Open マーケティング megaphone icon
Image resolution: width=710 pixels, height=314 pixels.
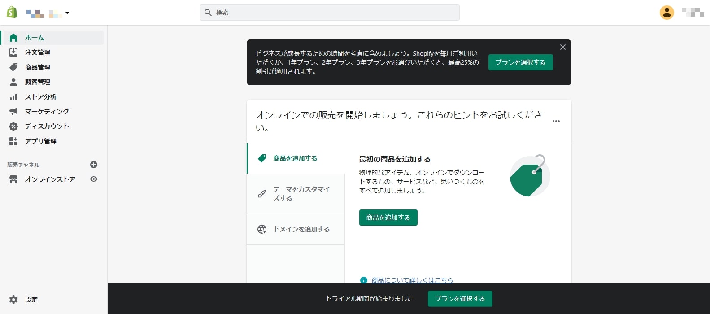point(13,112)
